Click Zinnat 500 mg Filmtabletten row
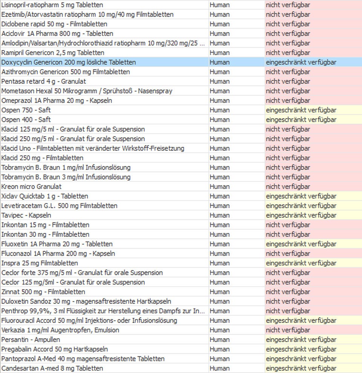The width and height of the screenshot is (362, 373). (43, 292)
